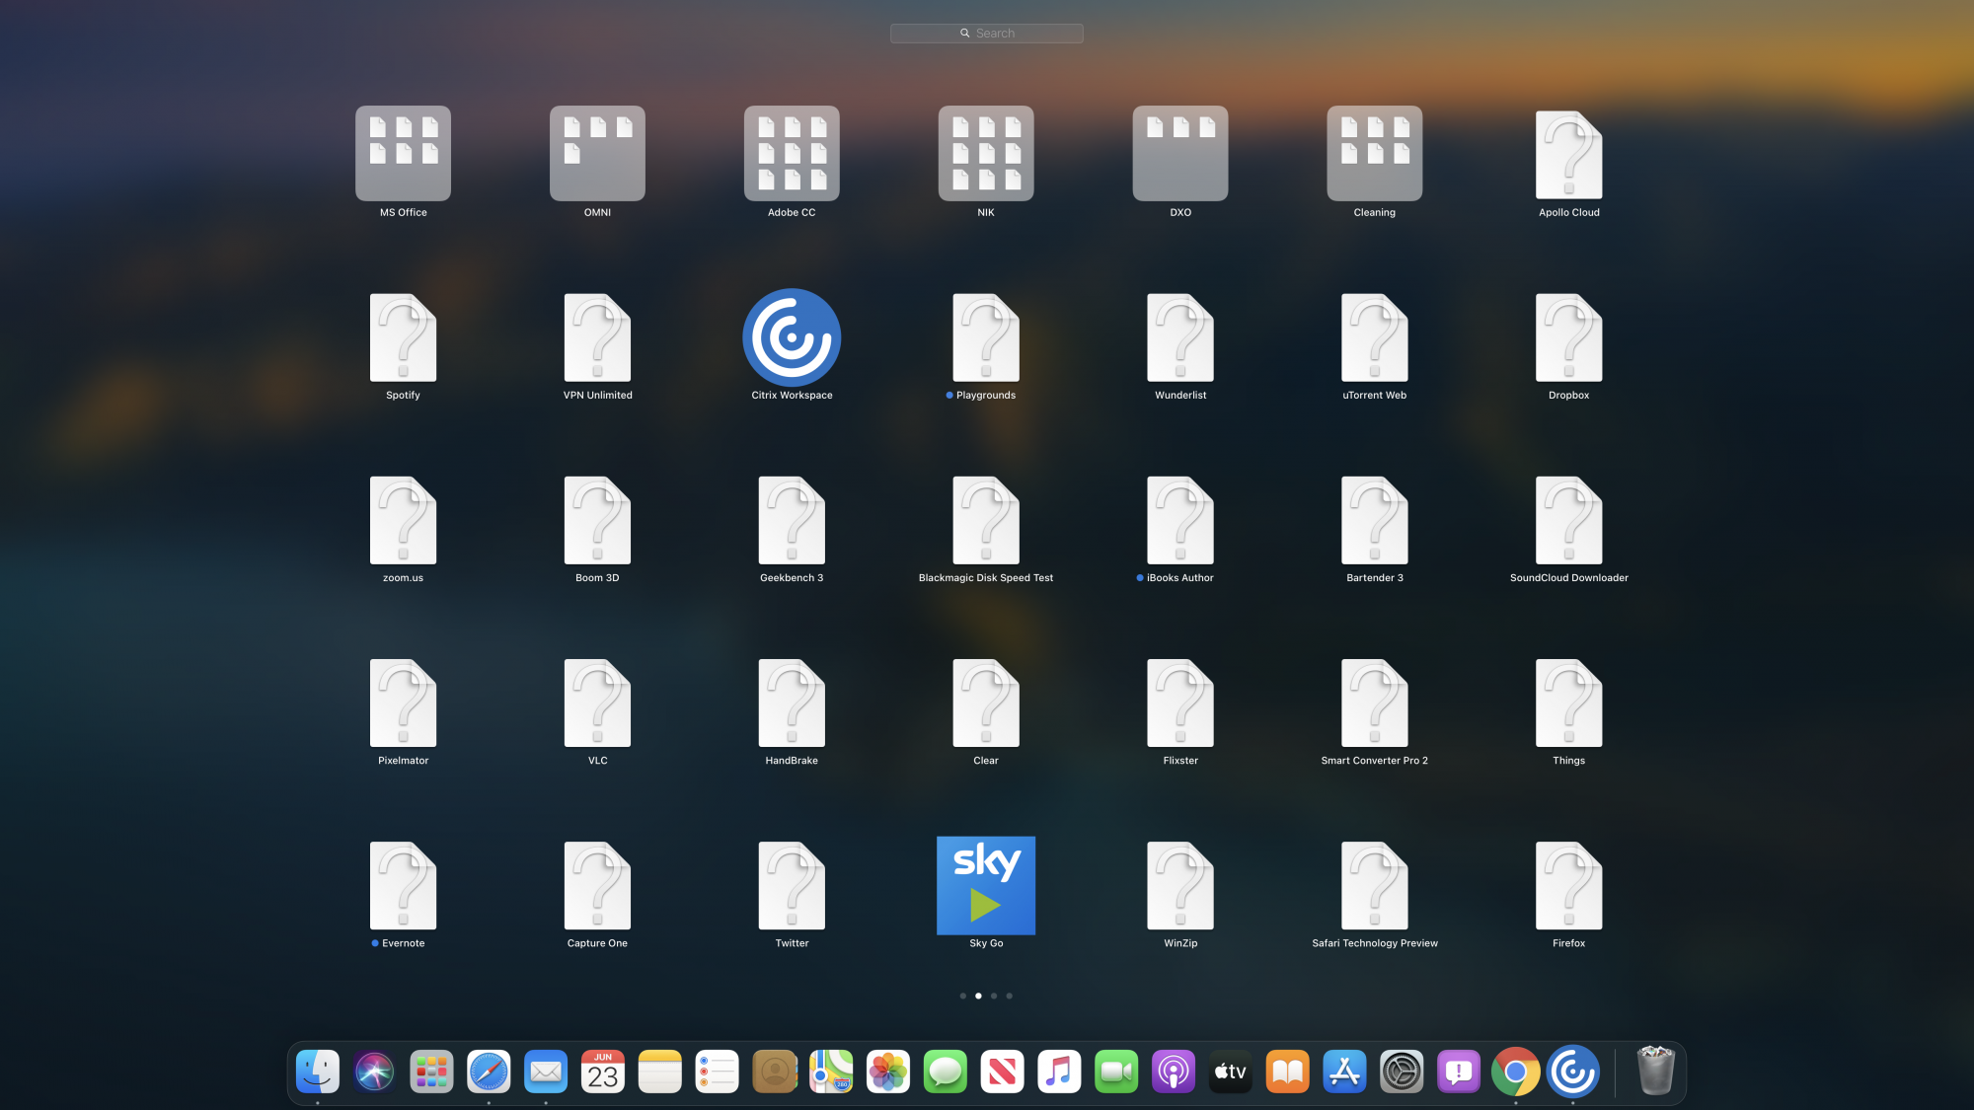This screenshot has height=1110, width=1974.
Task: Open VLC app
Action: point(597,703)
